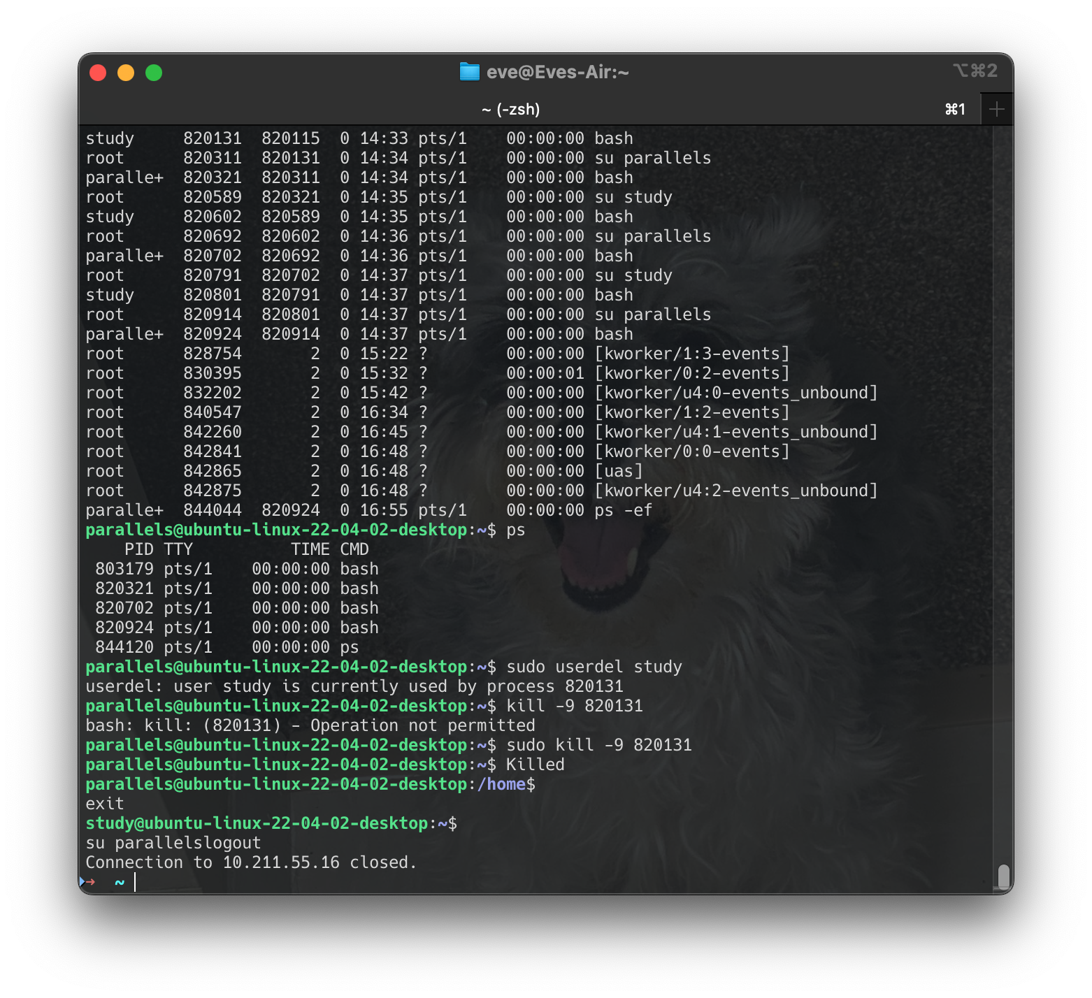Minimize the window with yellow button

pyautogui.click(x=126, y=73)
